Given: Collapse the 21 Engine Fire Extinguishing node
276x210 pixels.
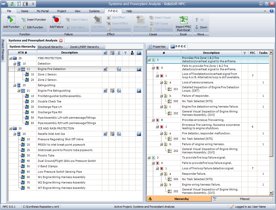Looking at the screenshot, I should 19,91.
